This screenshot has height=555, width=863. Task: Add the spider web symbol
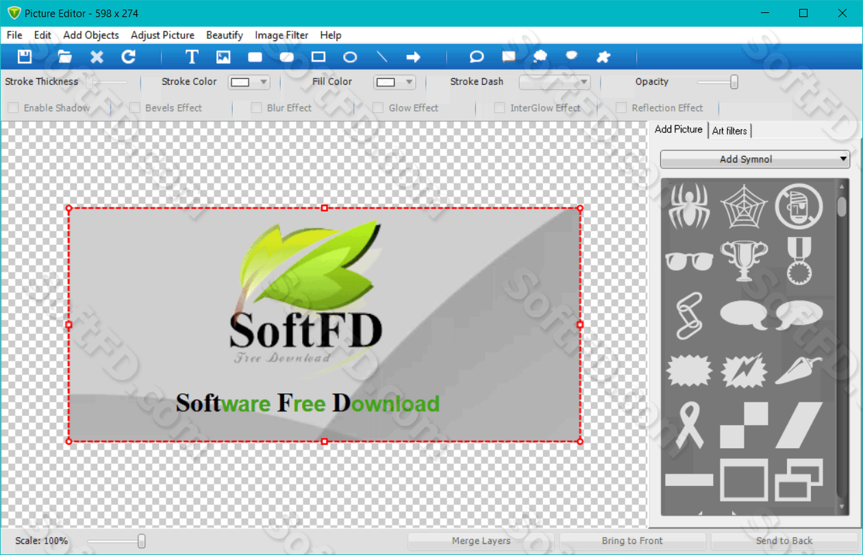tap(744, 205)
